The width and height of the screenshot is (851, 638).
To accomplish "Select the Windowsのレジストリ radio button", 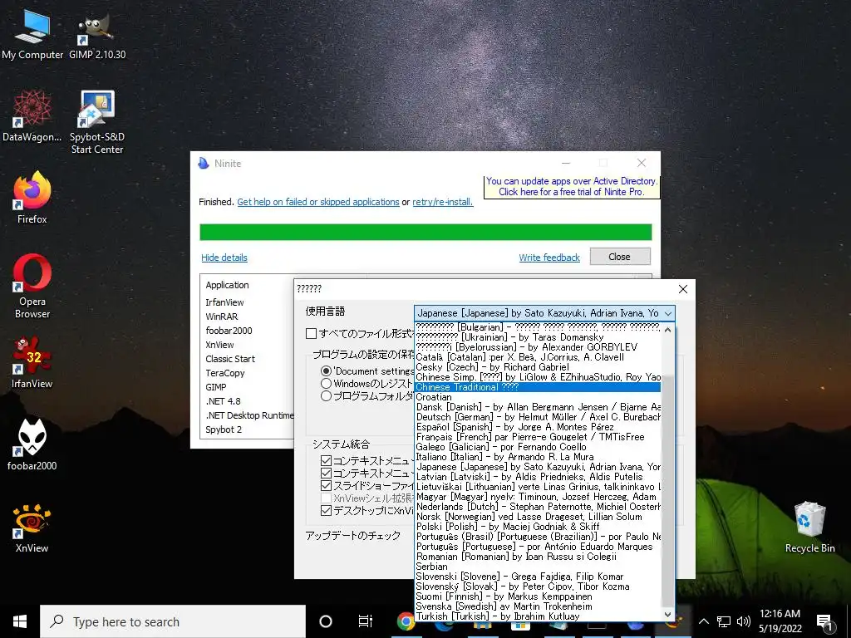I will click(326, 384).
